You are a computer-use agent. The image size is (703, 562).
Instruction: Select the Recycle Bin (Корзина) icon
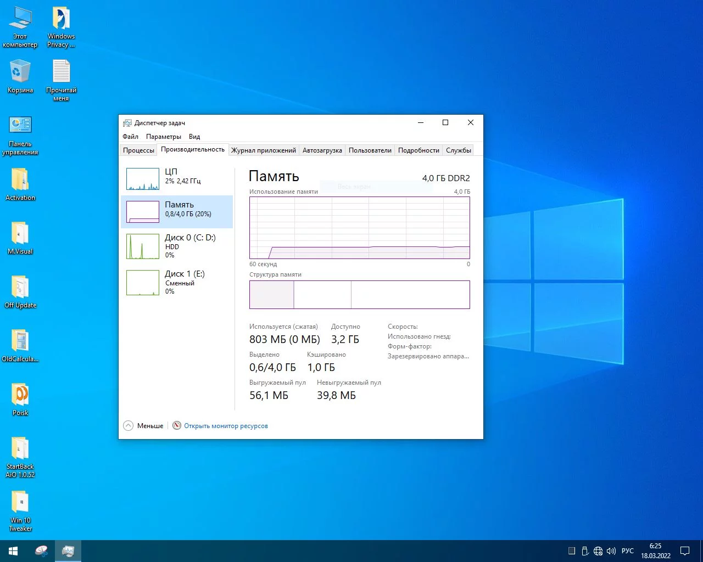point(20,76)
